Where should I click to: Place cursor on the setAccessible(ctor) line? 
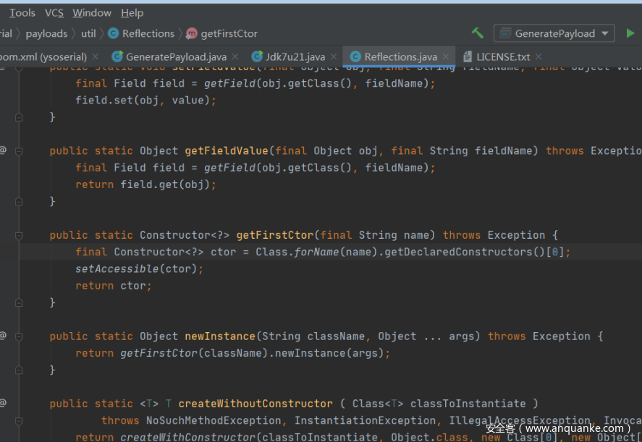tap(139, 268)
